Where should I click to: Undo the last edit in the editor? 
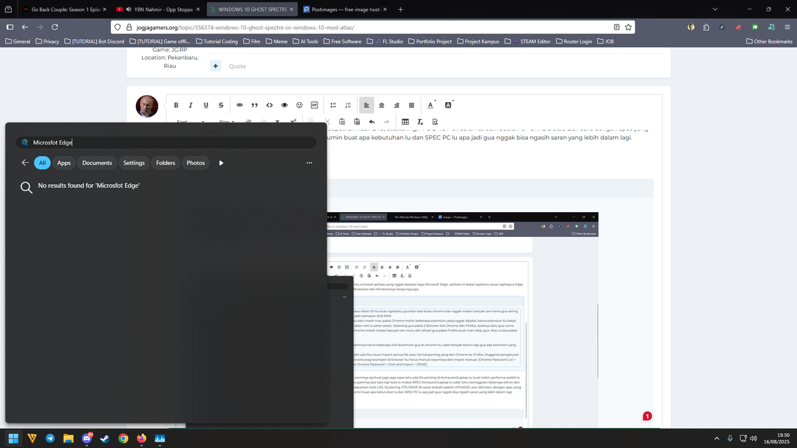point(372,121)
